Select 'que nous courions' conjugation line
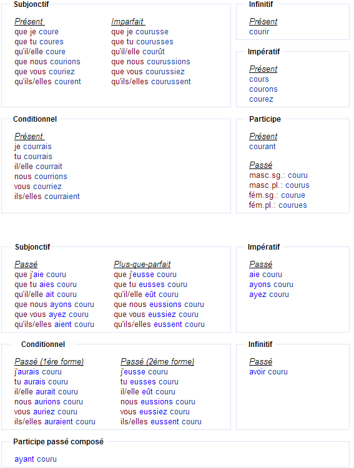This screenshot has height=468, width=354. tap(47, 62)
